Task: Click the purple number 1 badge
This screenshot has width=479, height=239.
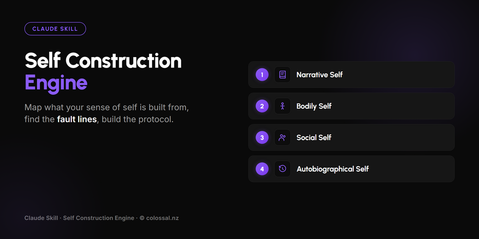Action: point(262,75)
